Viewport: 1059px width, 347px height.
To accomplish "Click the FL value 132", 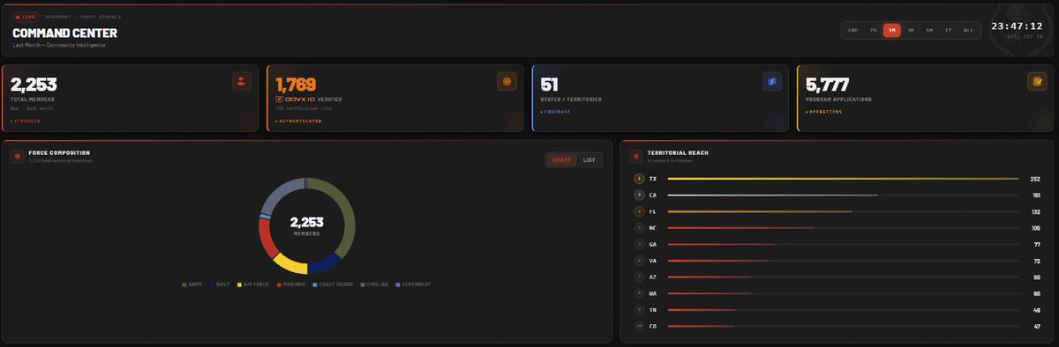I will tap(1036, 211).
